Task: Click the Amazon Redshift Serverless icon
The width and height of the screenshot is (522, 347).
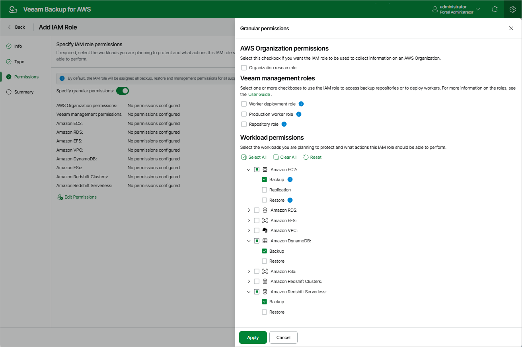Action: [265, 292]
